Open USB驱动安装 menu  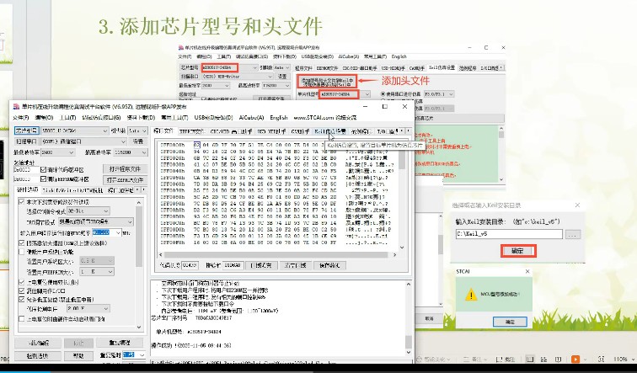213,118
